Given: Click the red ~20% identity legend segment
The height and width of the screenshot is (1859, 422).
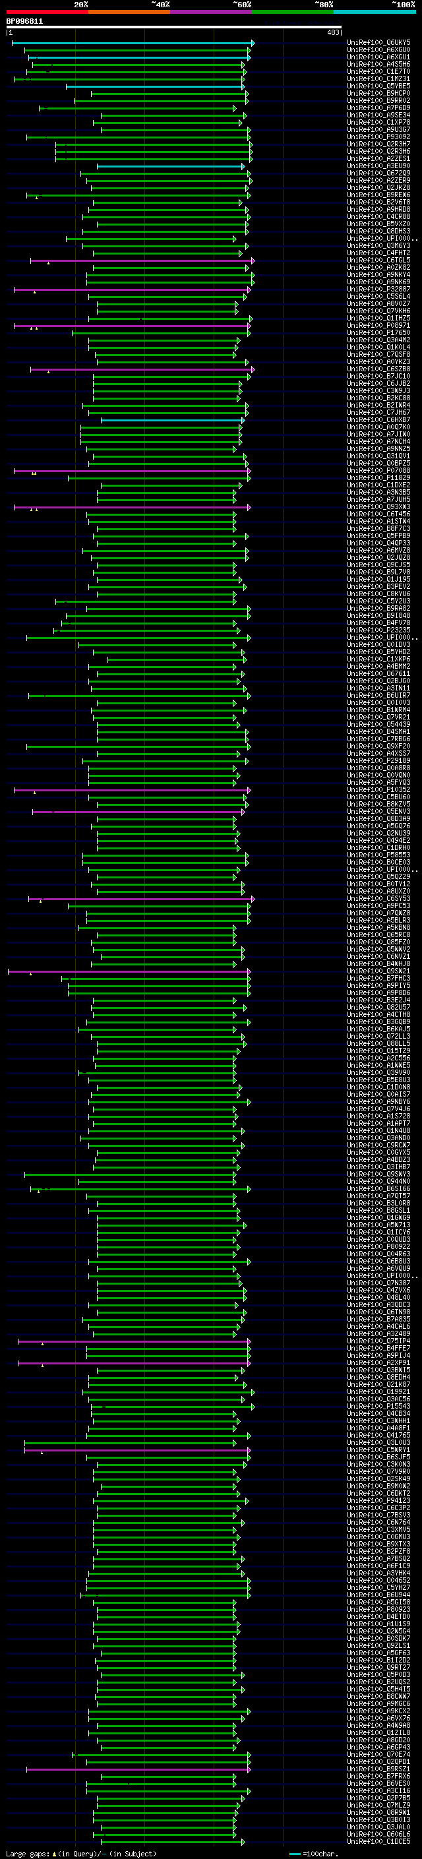Looking at the screenshot, I should point(47,12).
